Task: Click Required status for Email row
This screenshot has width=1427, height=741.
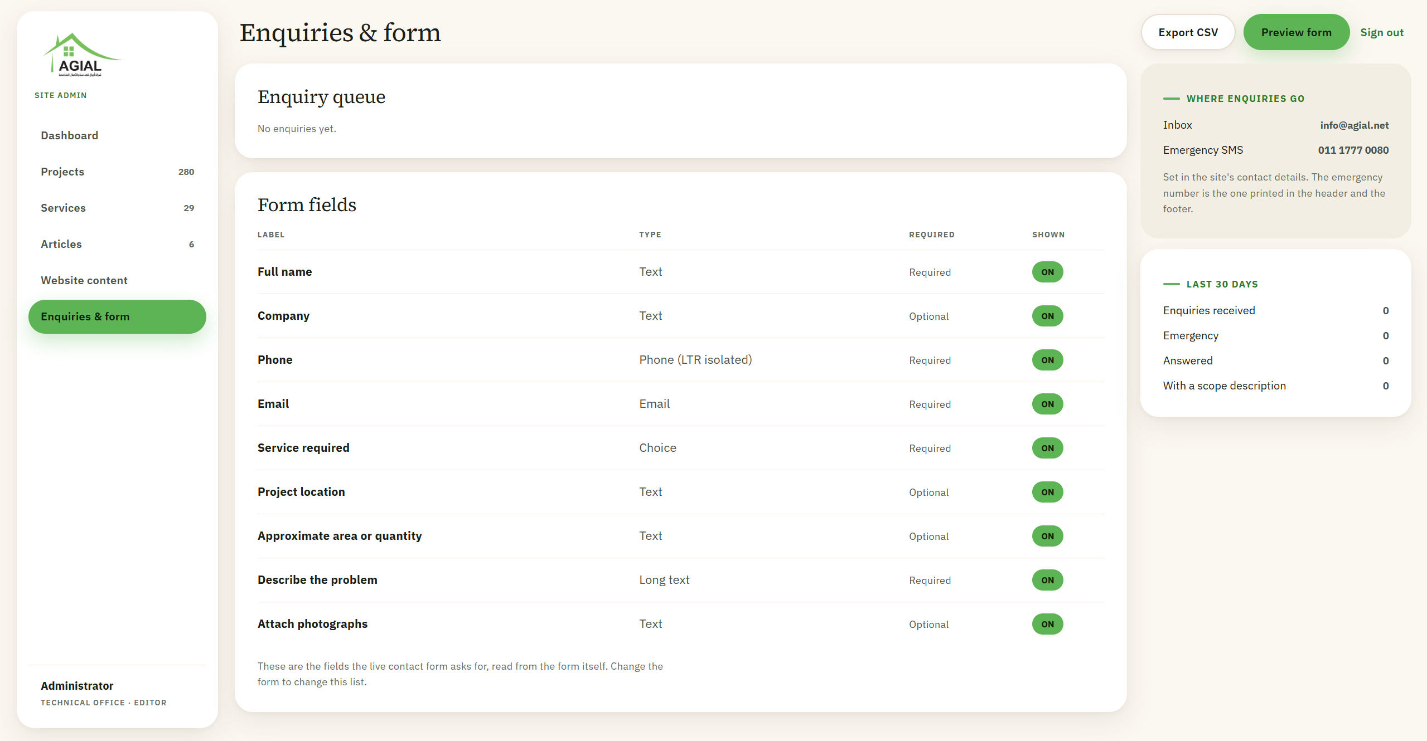Action: [930, 404]
